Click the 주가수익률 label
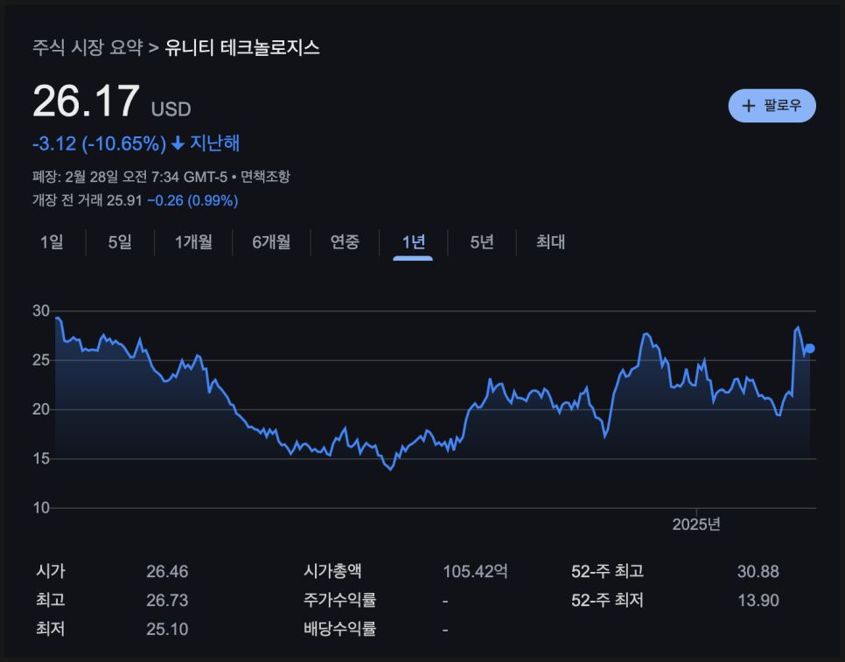Screen dimensions: 845x662 coord(339,600)
